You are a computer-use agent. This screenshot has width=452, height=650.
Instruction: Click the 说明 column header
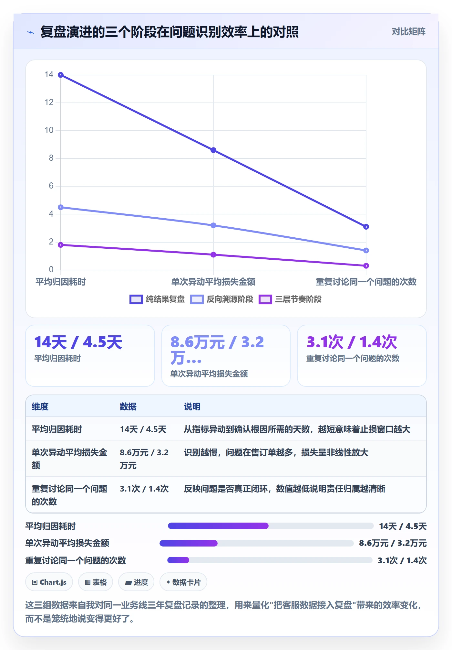click(192, 406)
